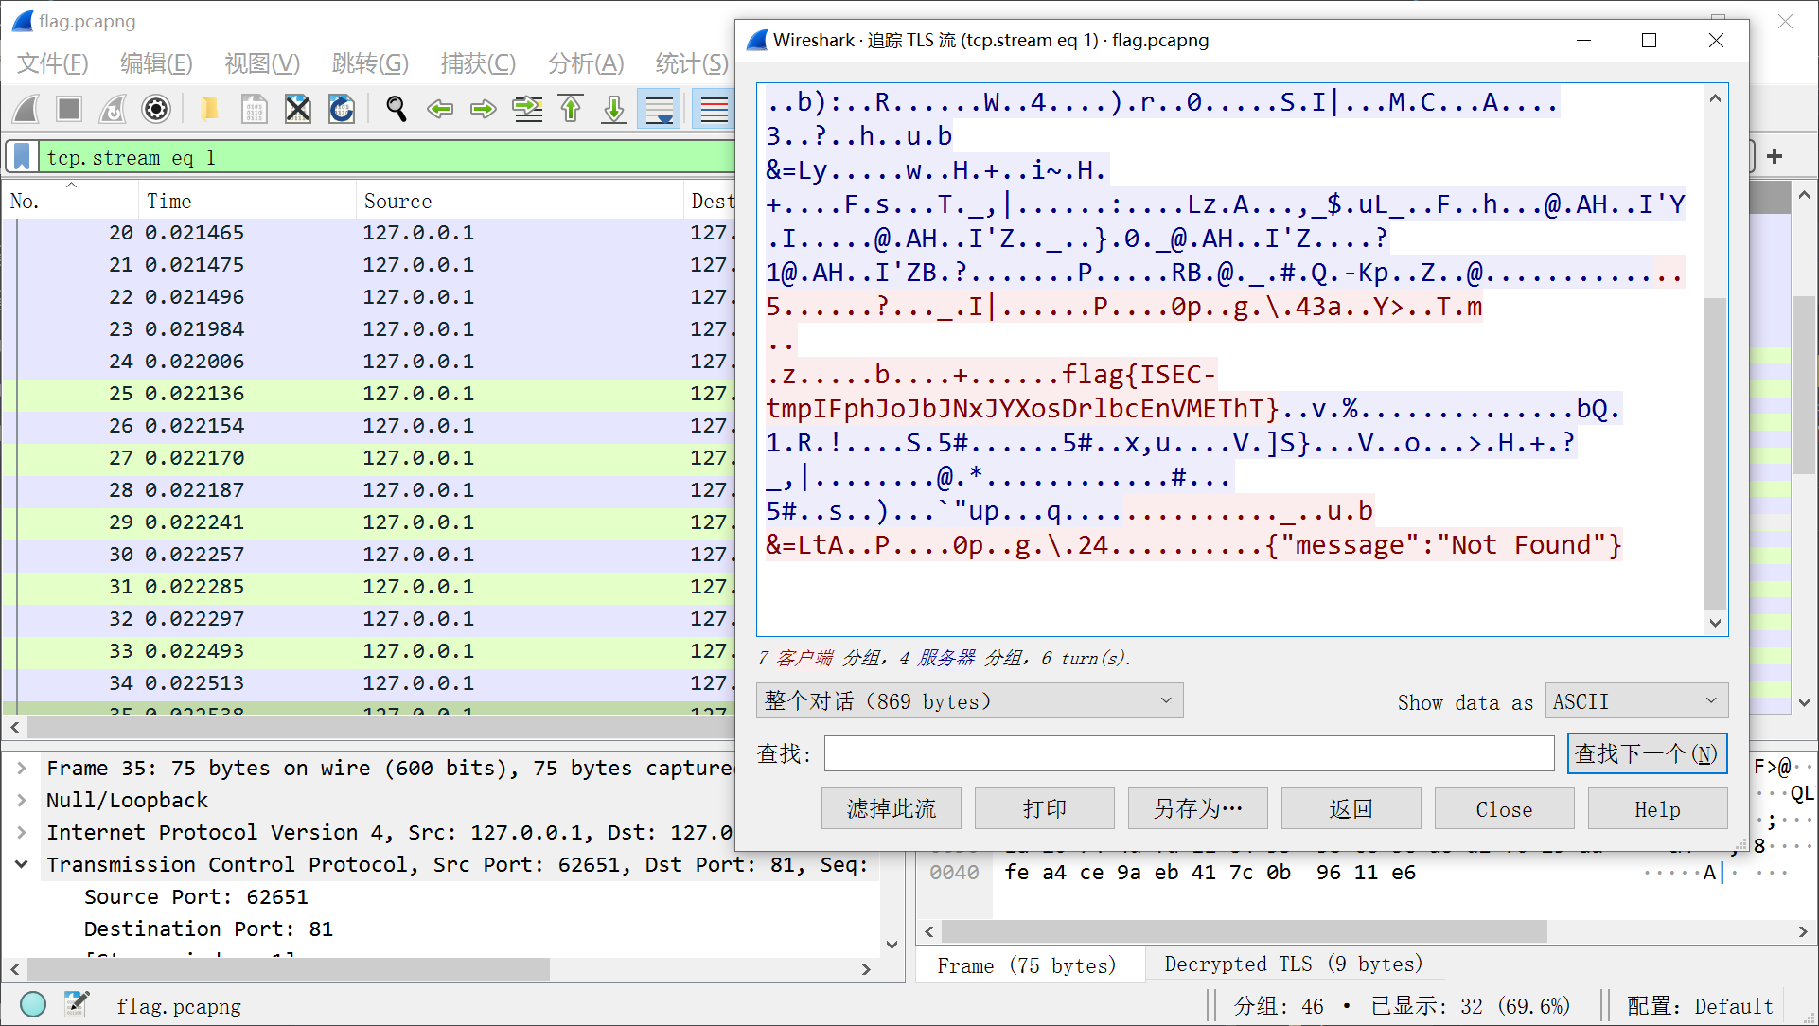Close this capture file icon
This screenshot has height=1026, width=1819.
[298, 110]
